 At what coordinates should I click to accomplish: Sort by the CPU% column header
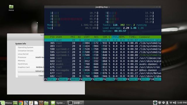click(115, 37)
